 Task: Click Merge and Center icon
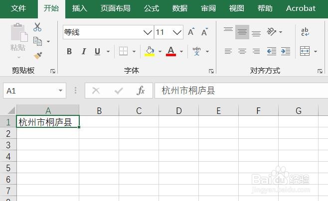[x=305, y=51]
